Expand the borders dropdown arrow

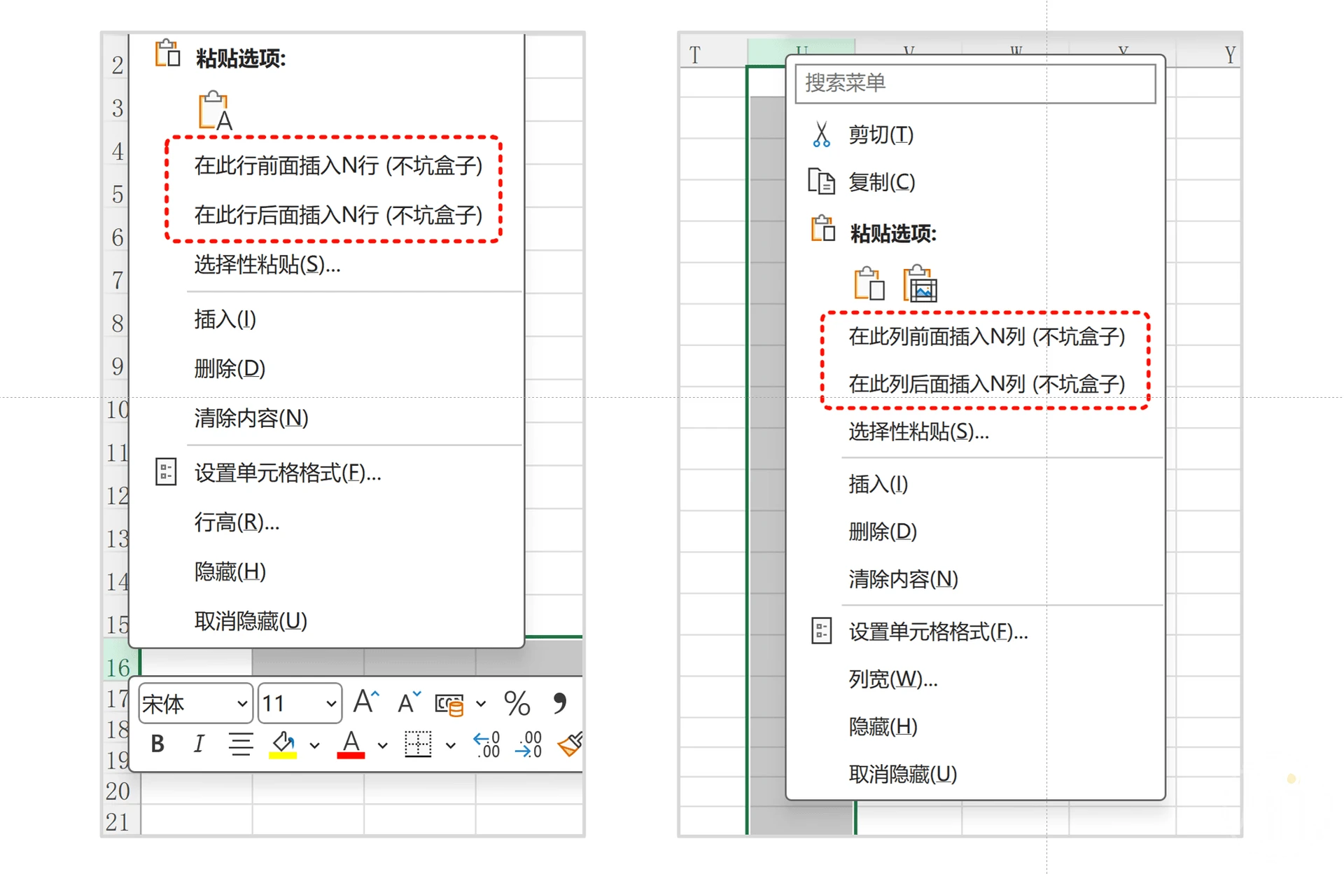click(x=450, y=745)
